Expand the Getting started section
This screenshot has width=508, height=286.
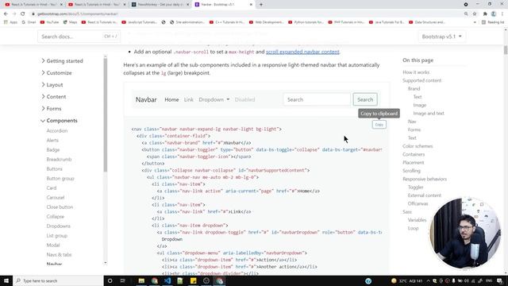pos(62,60)
